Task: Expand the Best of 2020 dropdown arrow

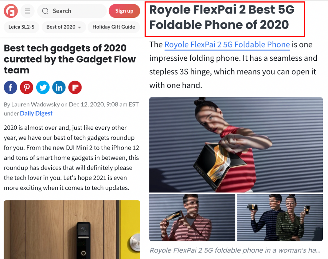Action: [80, 27]
